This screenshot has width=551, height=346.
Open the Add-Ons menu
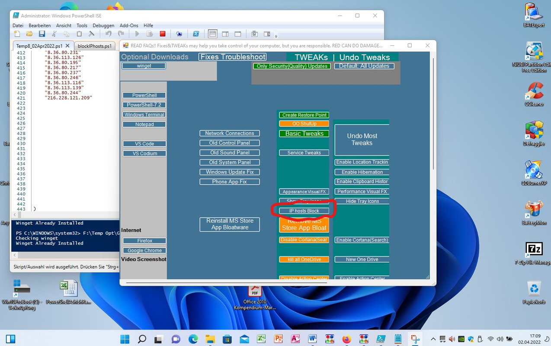click(129, 26)
